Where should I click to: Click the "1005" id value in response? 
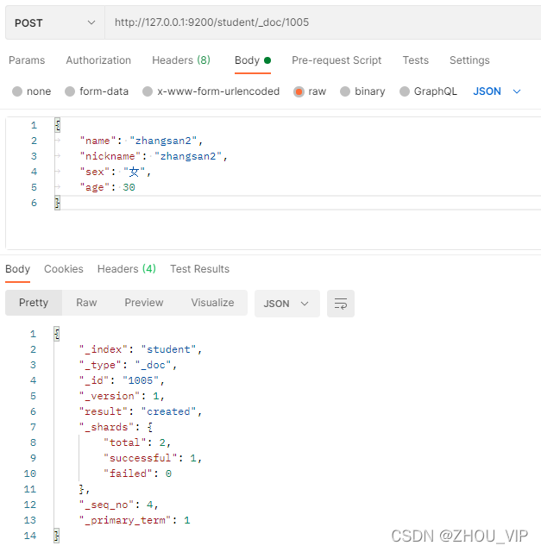140,380
